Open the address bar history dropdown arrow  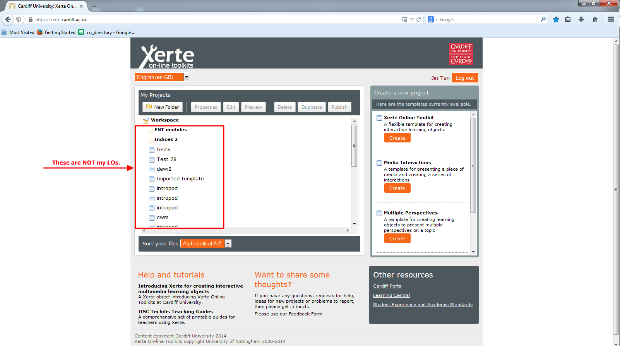tap(412, 19)
